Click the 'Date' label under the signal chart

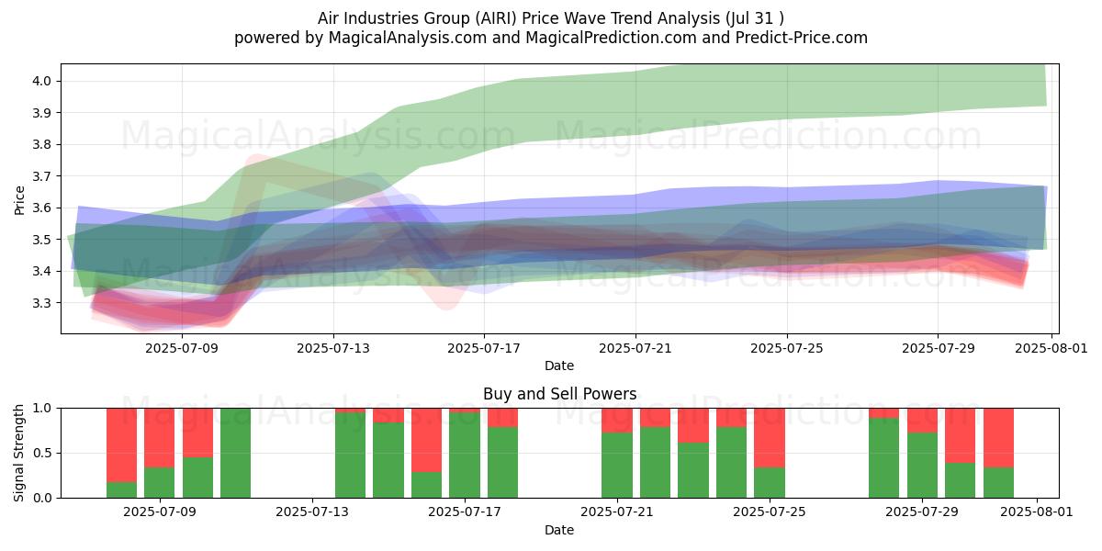559,530
